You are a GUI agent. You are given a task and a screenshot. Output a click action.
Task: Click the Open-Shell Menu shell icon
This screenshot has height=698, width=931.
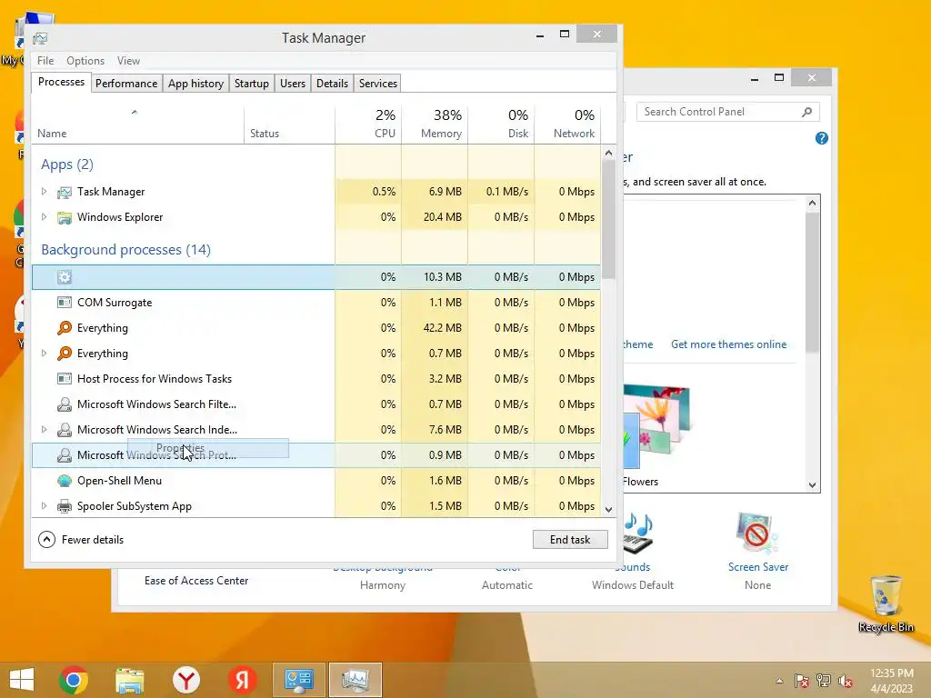[x=65, y=481]
